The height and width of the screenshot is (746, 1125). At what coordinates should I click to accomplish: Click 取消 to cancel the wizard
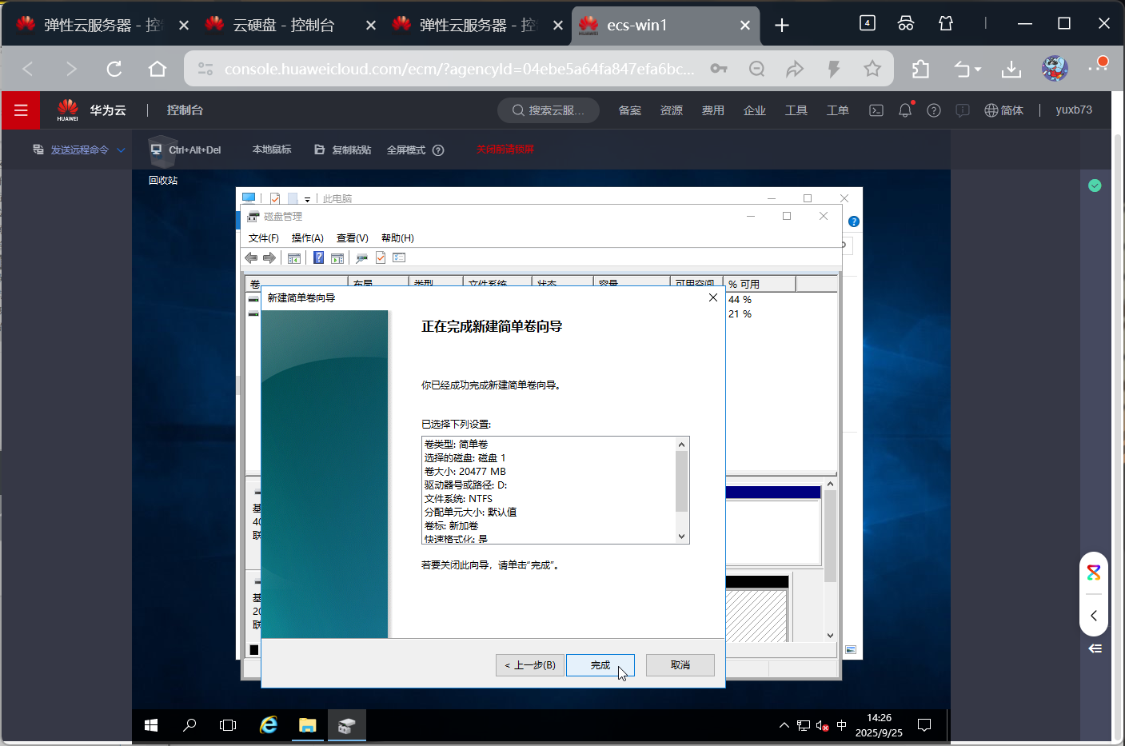pyautogui.click(x=680, y=665)
